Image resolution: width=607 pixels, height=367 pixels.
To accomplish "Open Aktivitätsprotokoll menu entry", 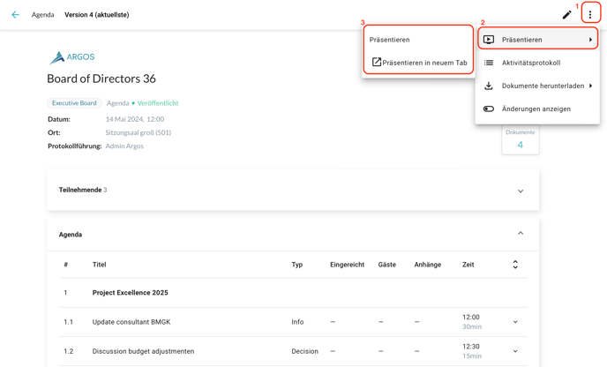I will pos(531,63).
